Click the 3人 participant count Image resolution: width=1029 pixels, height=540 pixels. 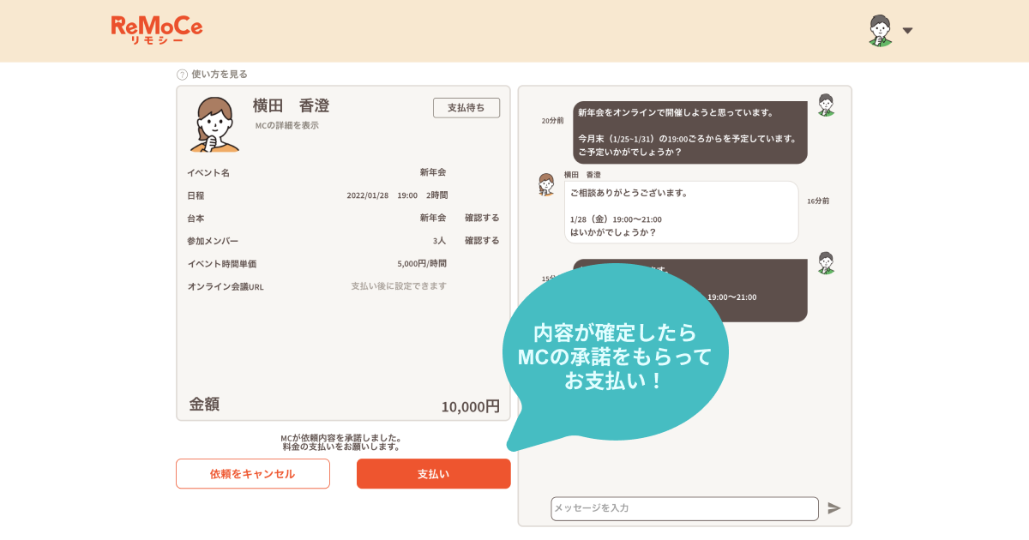click(x=439, y=241)
